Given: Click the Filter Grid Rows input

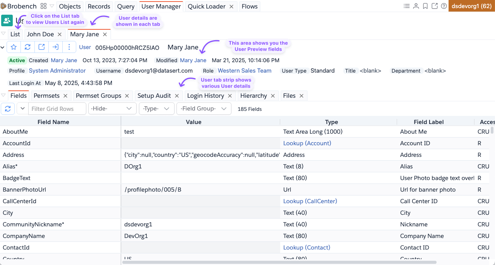Looking at the screenshot, I should [x=57, y=109].
